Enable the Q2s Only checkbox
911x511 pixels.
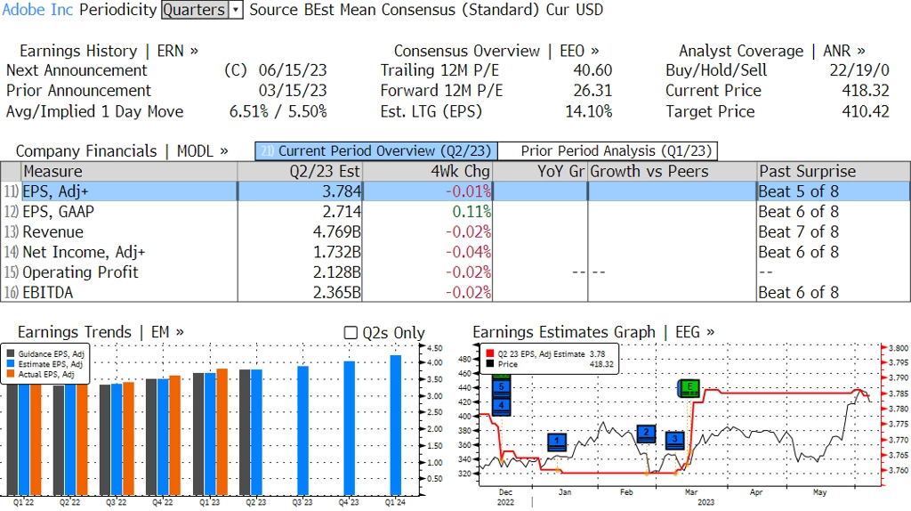point(351,333)
